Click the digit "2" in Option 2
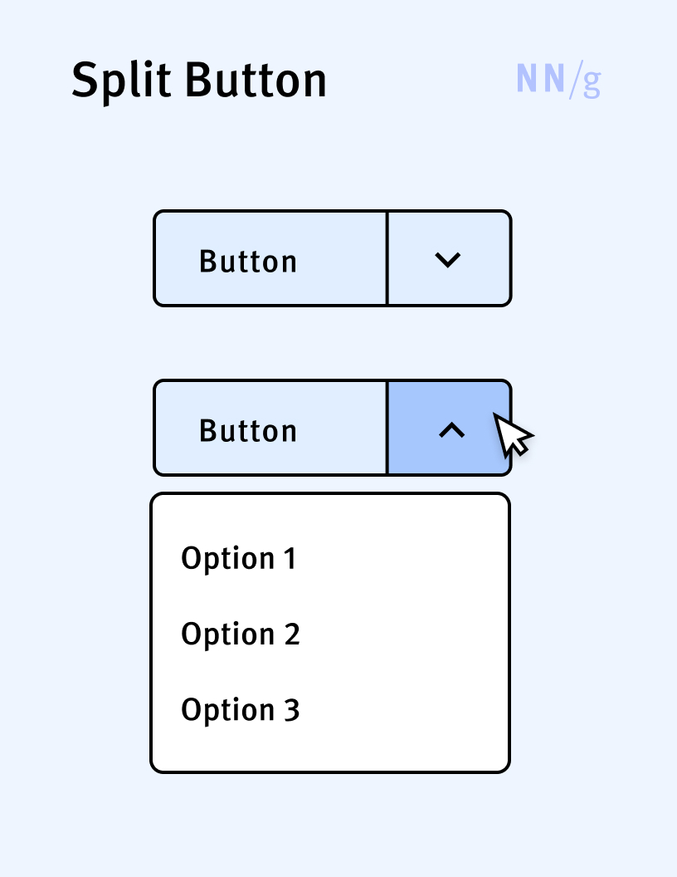The image size is (677, 877). 291,634
